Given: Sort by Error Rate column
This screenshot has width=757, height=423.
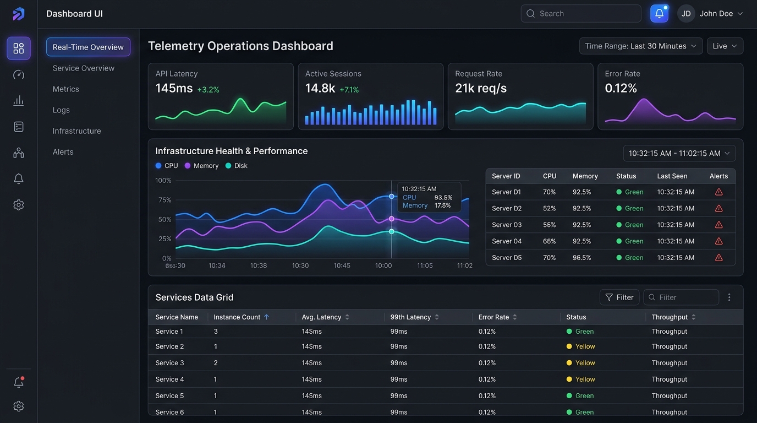Looking at the screenshot, I should point(498,317).
